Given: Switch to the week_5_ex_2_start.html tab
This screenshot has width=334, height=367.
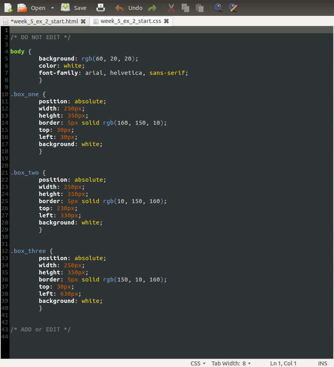Looking at the screenshot, I should (44, 21).
